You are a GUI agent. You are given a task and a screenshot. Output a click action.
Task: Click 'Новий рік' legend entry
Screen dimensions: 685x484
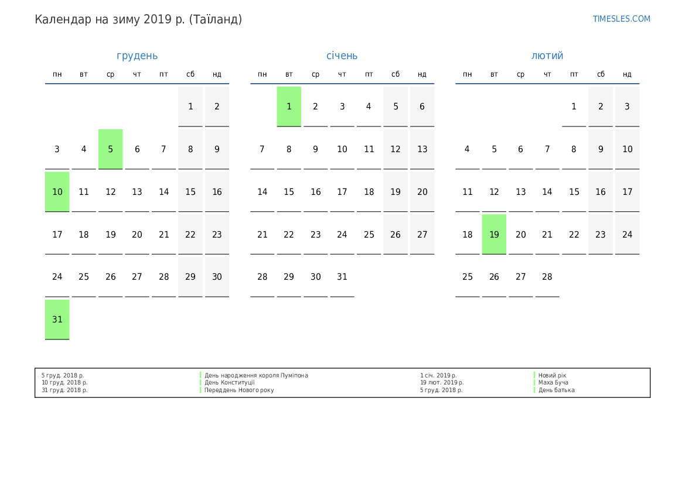point(553,375)
